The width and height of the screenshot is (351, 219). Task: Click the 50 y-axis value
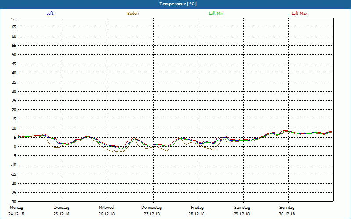pos(14,54)
